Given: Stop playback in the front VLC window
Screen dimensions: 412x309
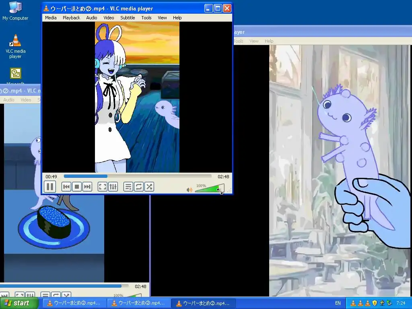Looking at the screenshot, I should (77, 187).
